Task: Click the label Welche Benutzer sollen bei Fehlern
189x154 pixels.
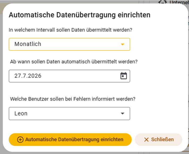Action: (73, 99)
